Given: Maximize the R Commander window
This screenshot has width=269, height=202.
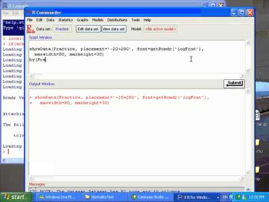Looking at the screenshot, I should coord(242,12).
